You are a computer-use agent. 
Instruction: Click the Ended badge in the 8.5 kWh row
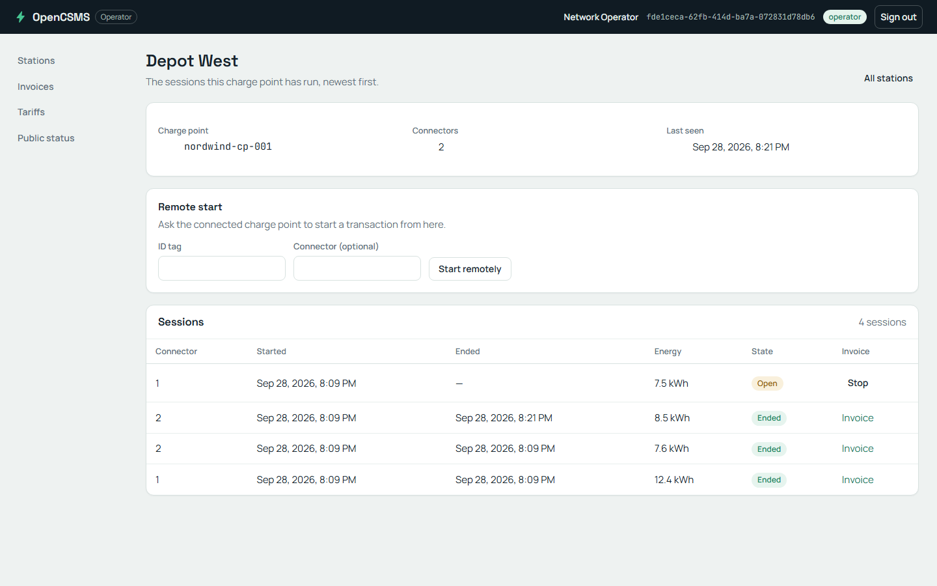click(x=769, y=418)
